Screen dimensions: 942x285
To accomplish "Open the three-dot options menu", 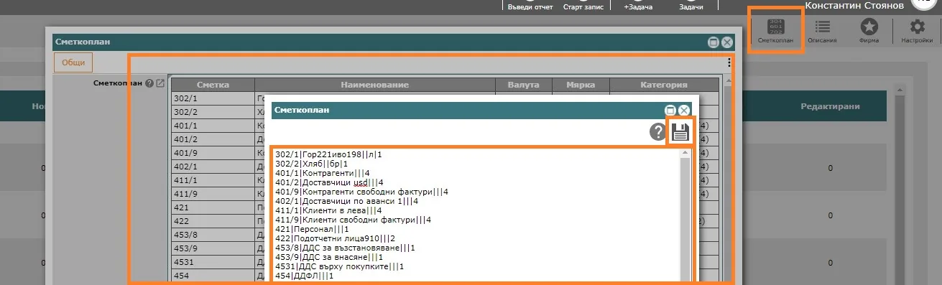I will pyautogui.click(x=729, y=62).
